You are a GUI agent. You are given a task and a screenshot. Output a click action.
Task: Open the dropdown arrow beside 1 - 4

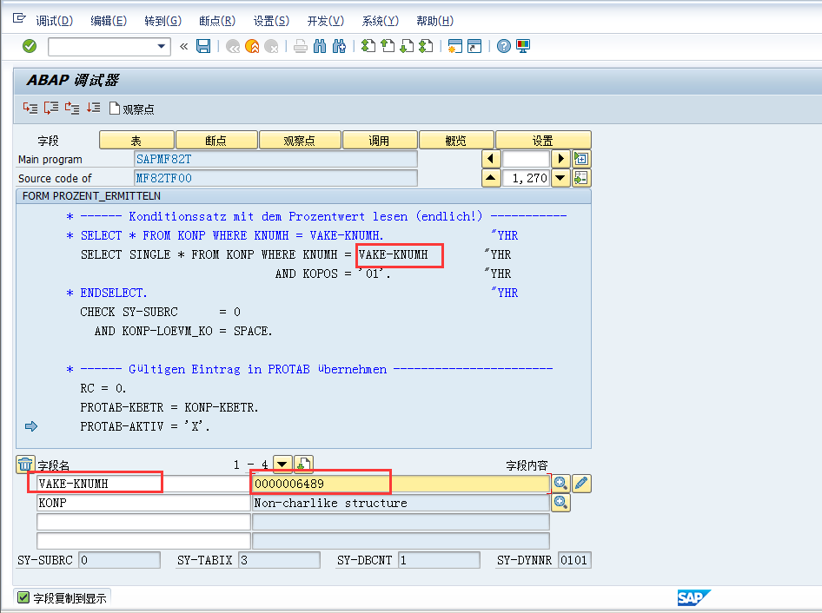tap(280, 464)
